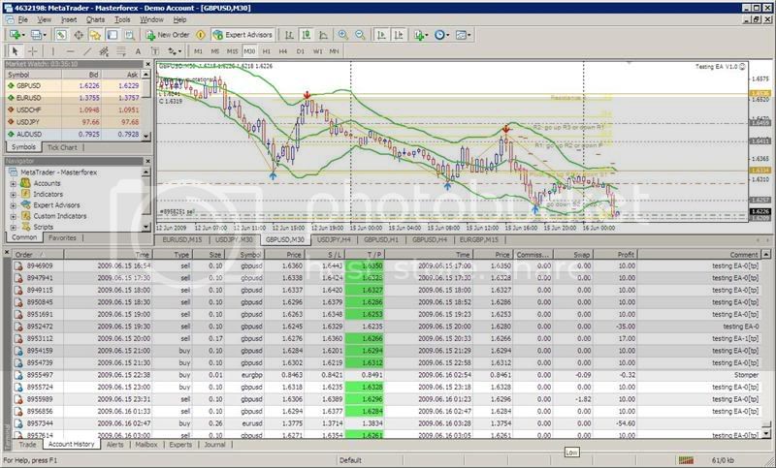Open the Journal tab in Terminal
The image size is (776, 468).
(x=214, y=445)
